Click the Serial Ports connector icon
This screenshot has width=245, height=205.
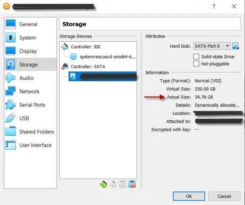(x=10, y=104)
